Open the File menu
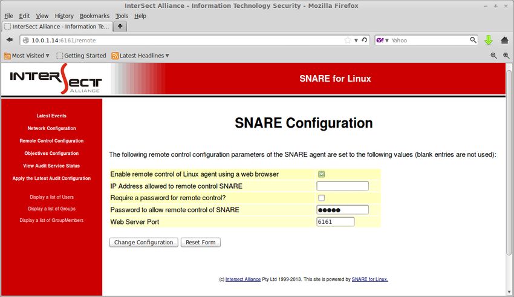 8,16
